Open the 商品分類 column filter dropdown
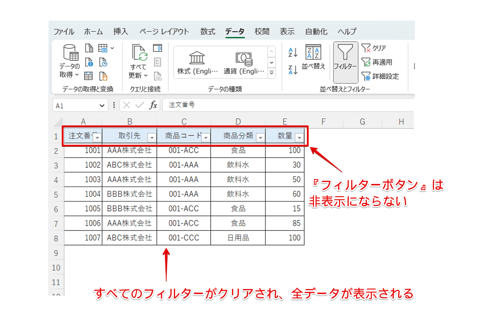Screen dimensions: 485x330 261,137
